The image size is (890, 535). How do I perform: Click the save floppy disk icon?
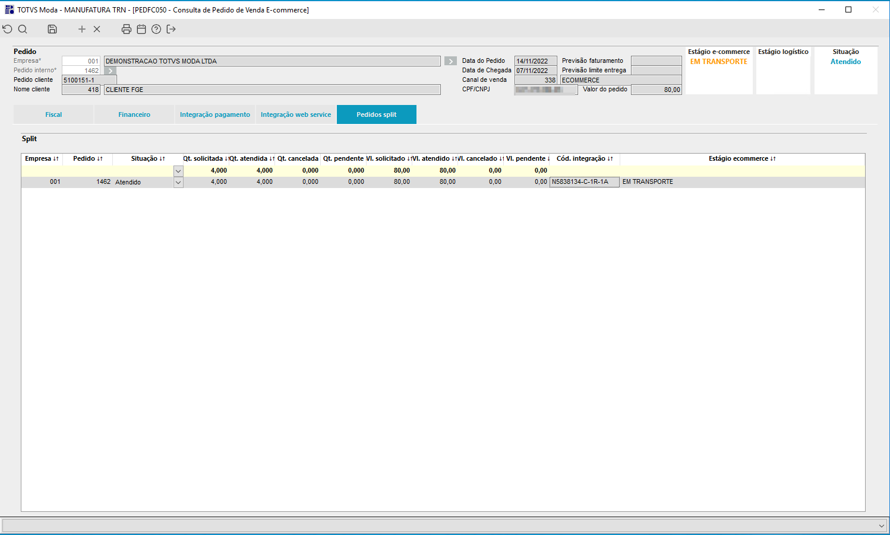[x=52, y=29]
